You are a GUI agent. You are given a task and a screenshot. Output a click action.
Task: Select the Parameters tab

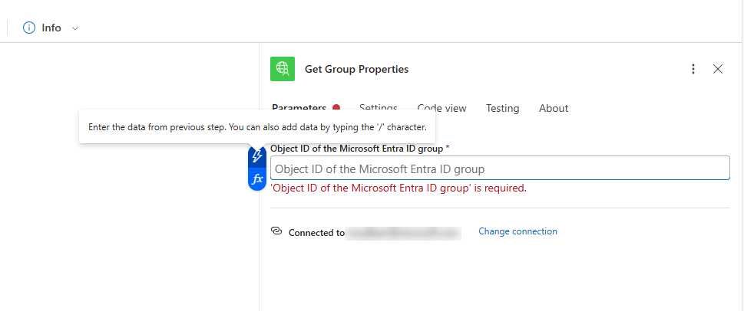click(299, 108)
